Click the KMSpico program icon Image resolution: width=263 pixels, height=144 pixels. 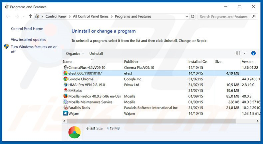[x=66, y=91]
